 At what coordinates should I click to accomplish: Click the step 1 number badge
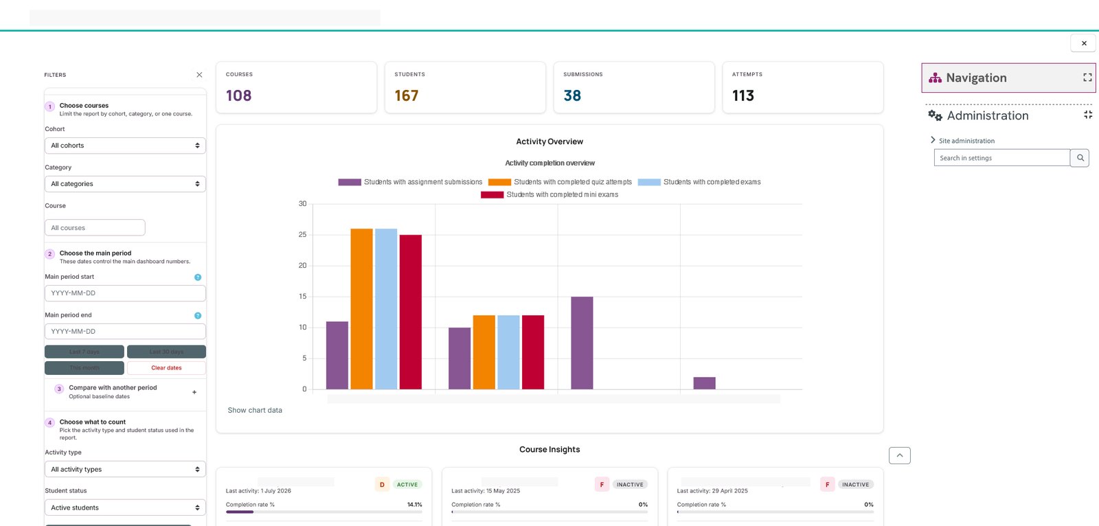coord(50,106)
